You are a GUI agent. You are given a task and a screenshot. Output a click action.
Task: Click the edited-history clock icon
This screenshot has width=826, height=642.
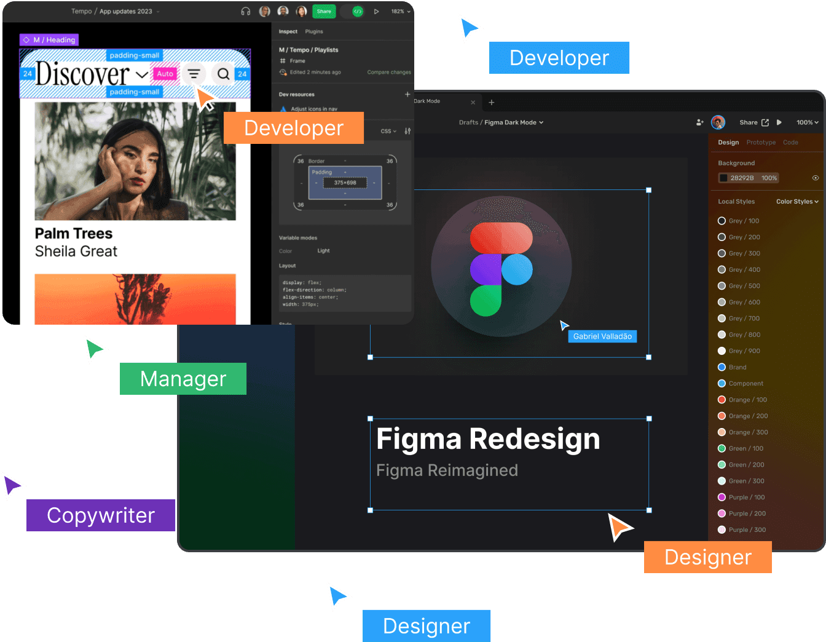(283, 72)
